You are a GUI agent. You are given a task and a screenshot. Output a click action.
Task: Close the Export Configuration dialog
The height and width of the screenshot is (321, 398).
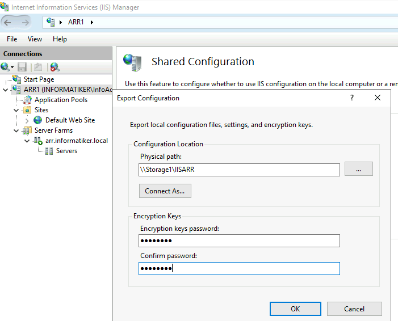pos(378,98)
